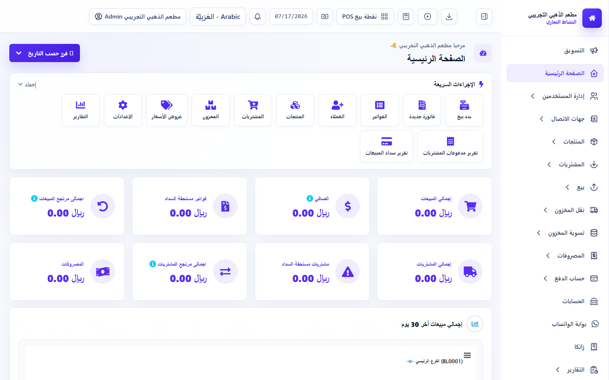The image size is (609, 380).
Task: Expand المنتجات sidebar menu
Action: (x=555, y=142)
